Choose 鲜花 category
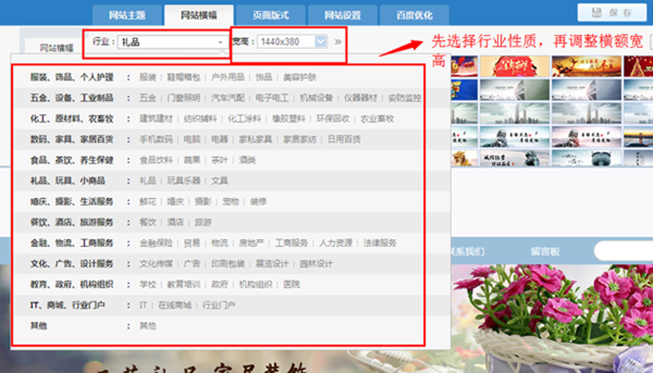This screenshot has height=373, width=653. [148, 202]
